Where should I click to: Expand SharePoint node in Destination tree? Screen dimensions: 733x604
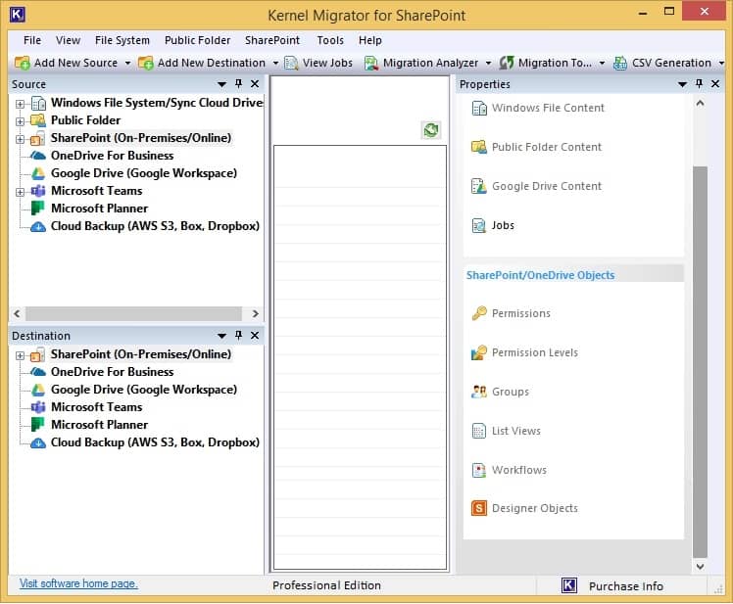tap(21, 355)
